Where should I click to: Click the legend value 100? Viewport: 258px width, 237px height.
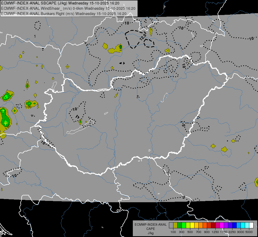tap(173, 232)
